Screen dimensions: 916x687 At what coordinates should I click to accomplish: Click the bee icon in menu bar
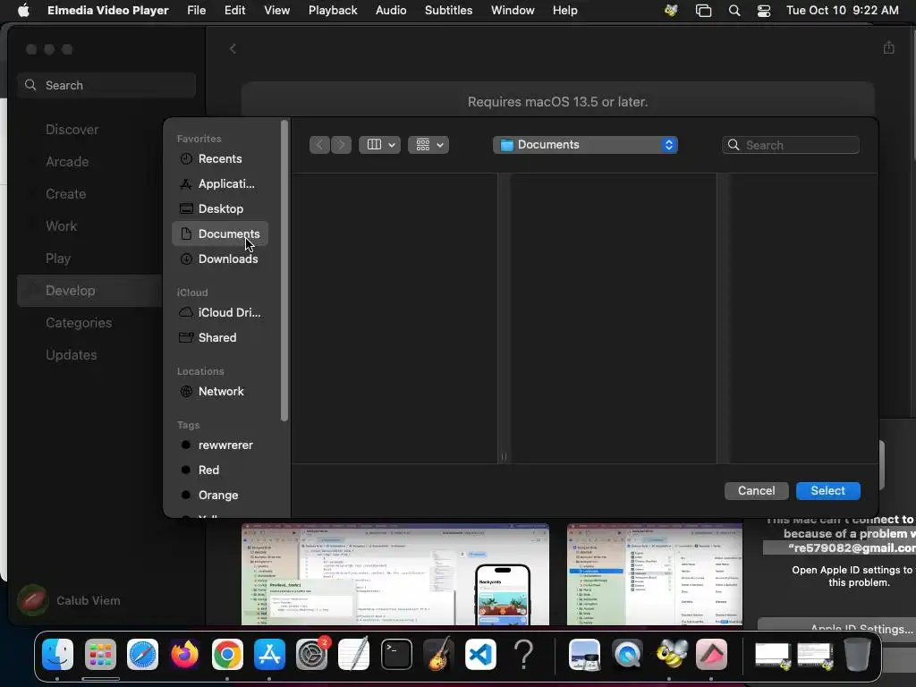671,11
